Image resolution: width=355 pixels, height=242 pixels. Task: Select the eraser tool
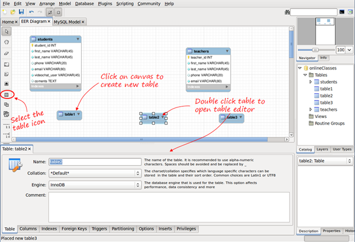[x=7, y=53]
